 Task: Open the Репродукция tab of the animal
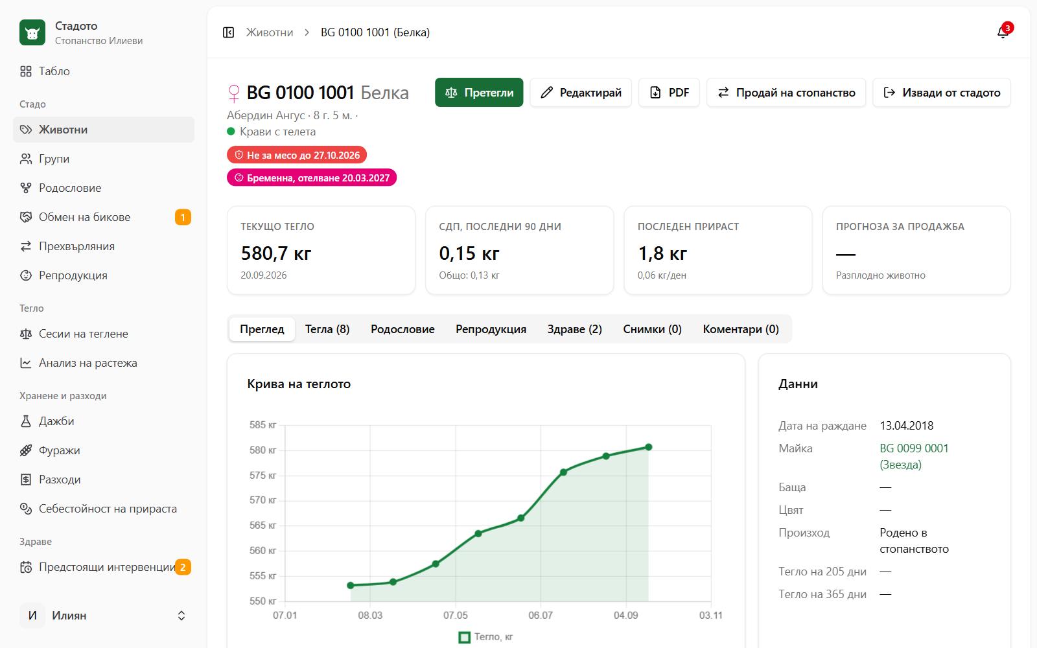[491, 329]
